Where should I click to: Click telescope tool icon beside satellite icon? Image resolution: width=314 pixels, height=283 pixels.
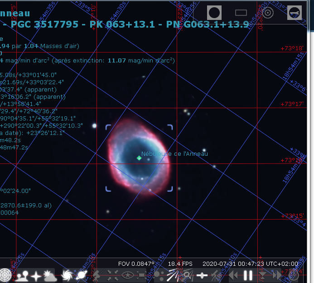[x=216, y=276]
